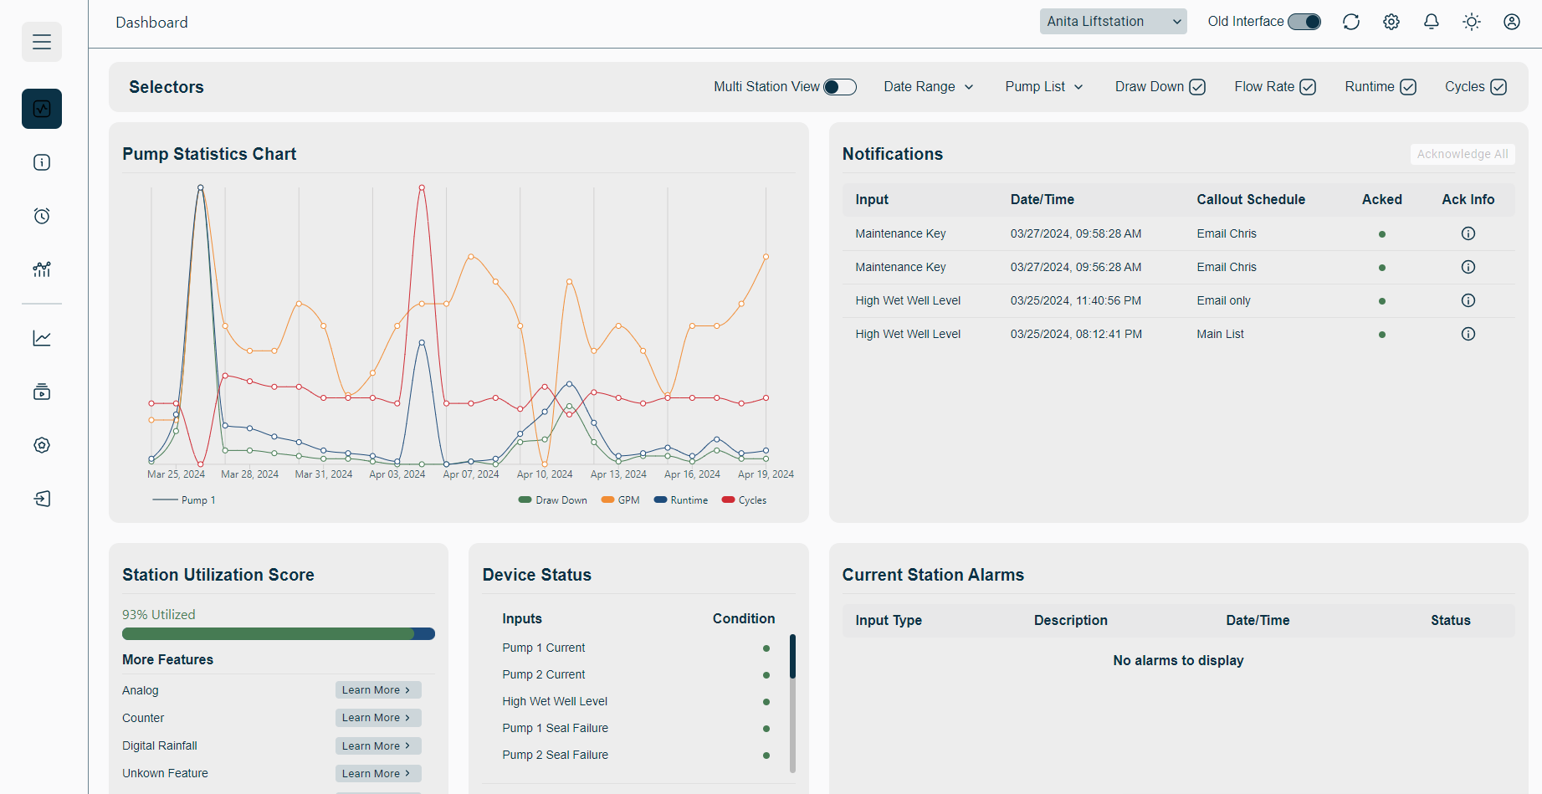Enable Multi Station View

tap(840, 86)
